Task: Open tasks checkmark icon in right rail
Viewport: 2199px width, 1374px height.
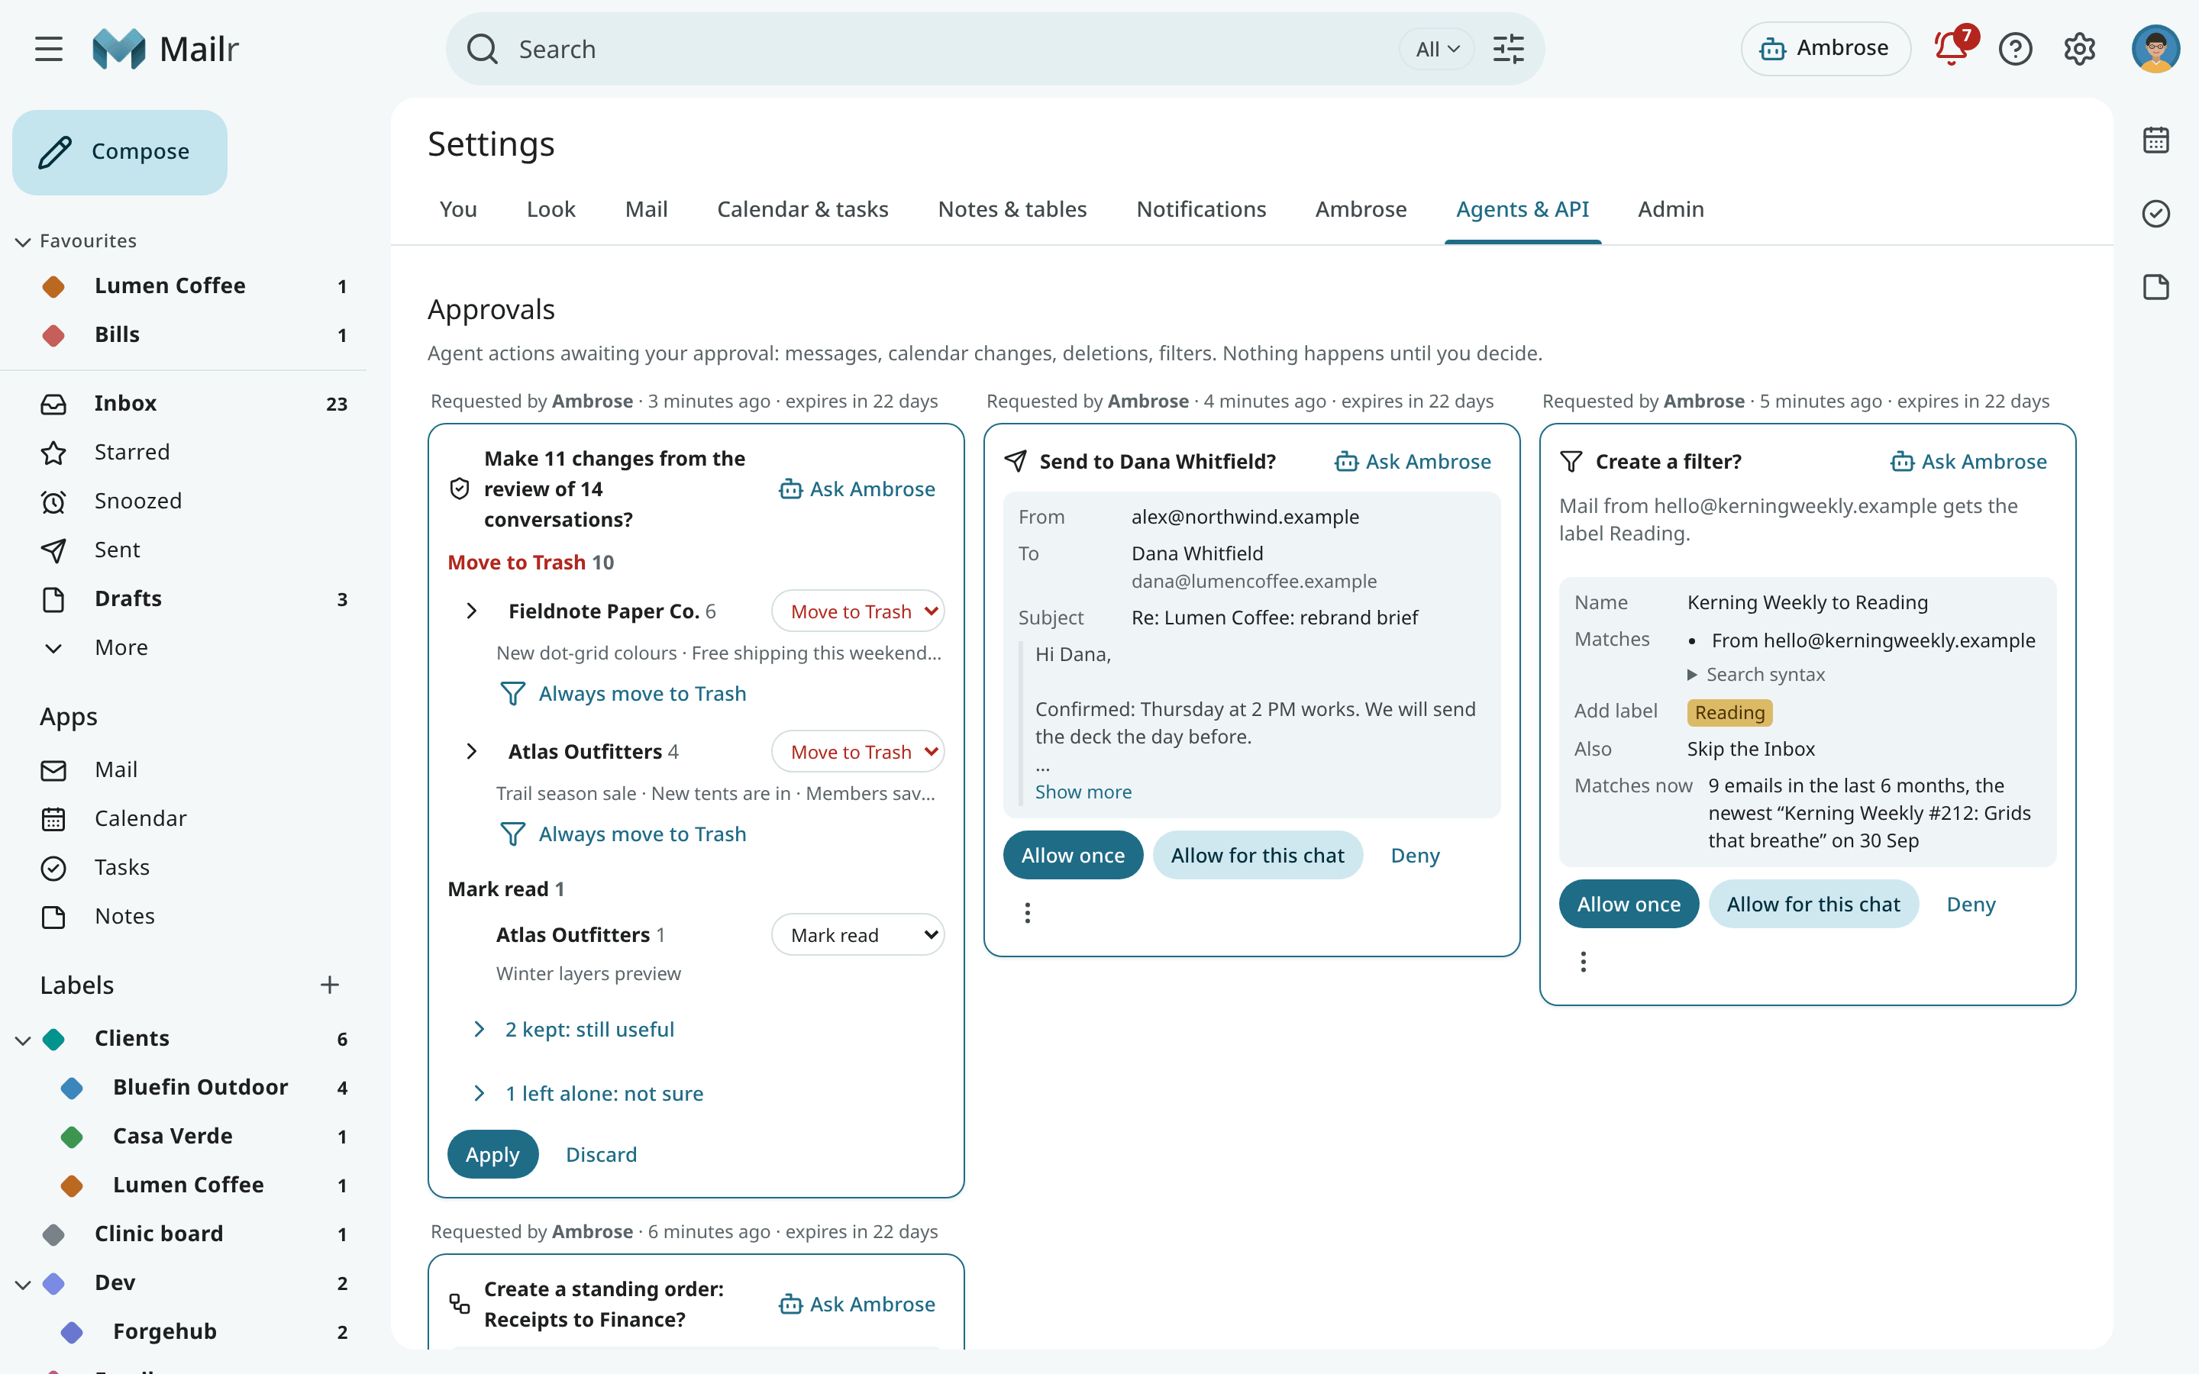Action: tap(2156, 214)
